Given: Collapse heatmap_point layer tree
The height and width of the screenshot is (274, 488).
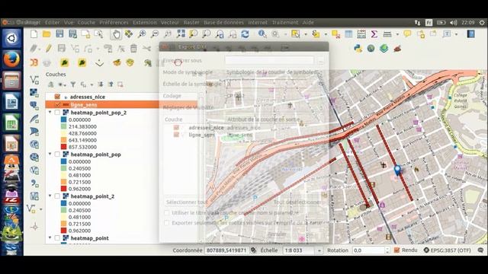Looking at the screenshot, I should [x=50, y=237].
